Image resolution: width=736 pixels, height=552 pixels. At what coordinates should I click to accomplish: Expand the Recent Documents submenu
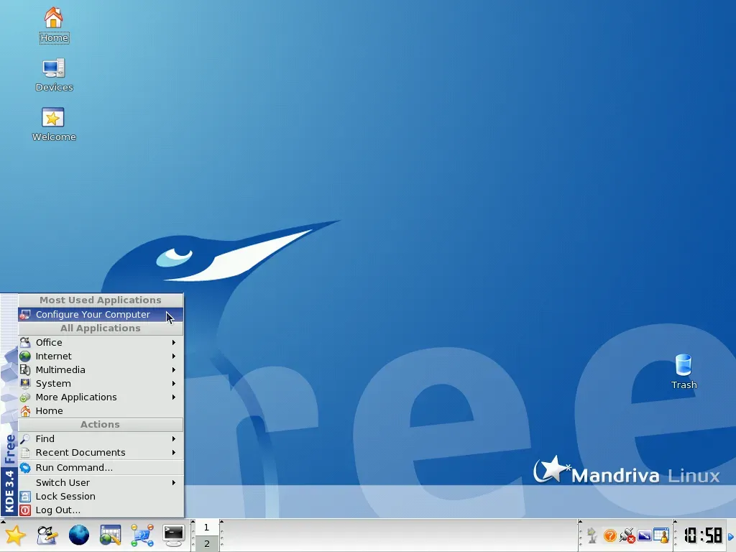click(x=101, y=453)
